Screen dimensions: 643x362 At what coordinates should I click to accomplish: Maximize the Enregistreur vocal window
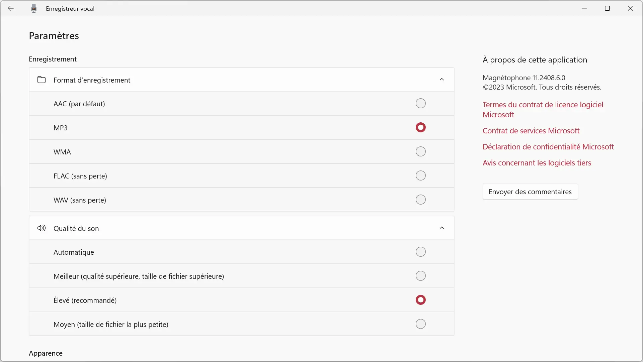[607, 8]
